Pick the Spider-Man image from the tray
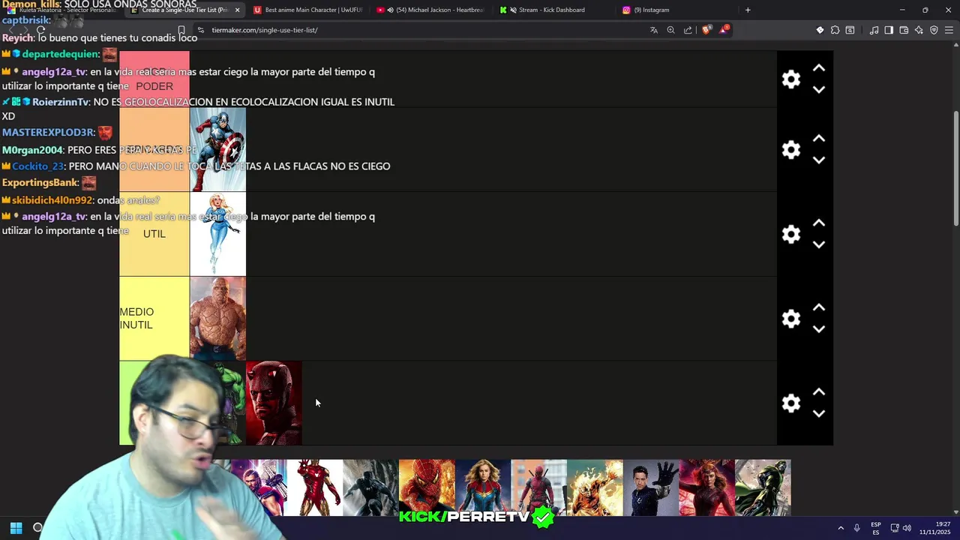This screenshot has height=540, width=960. pyautogui.click(x=427, y=487)
